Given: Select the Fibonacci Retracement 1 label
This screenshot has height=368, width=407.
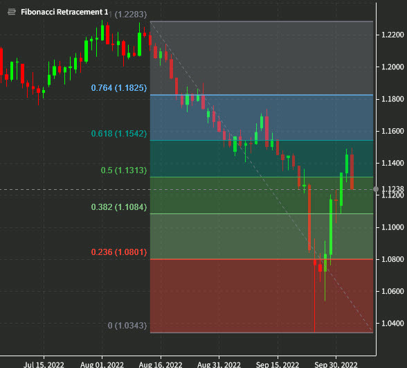Looking at the screenshot, I should click(x=64, y=12).
